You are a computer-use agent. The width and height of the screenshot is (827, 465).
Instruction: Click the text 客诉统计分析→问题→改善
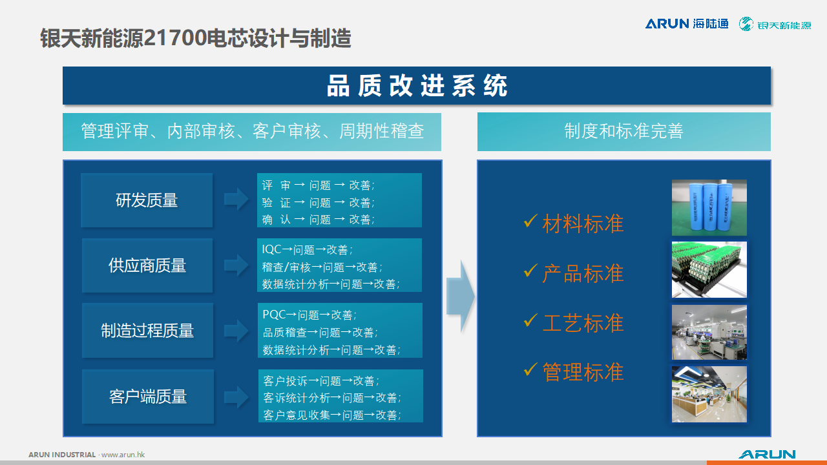333,398
